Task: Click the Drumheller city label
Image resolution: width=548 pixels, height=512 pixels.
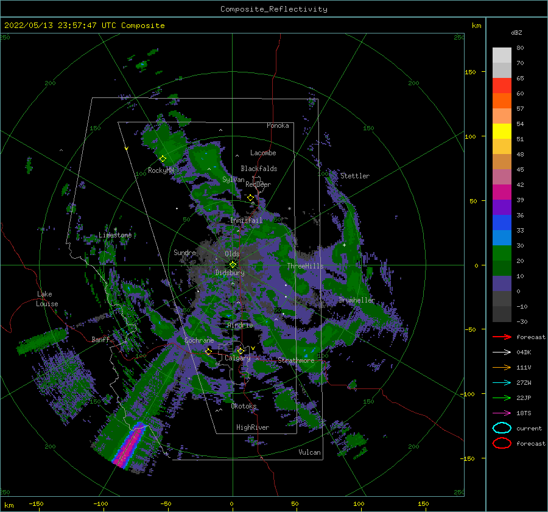Action: [x=356, y=300]
